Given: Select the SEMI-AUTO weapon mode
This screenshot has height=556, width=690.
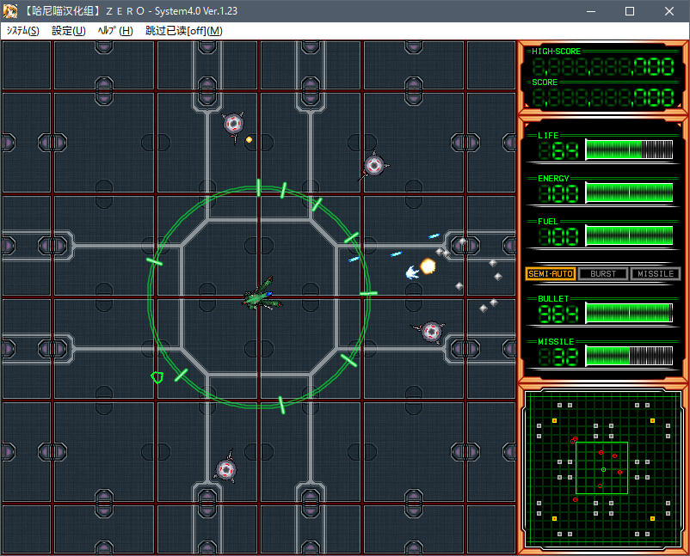Looking at the screenshot, I should click(x=551, y=274).
